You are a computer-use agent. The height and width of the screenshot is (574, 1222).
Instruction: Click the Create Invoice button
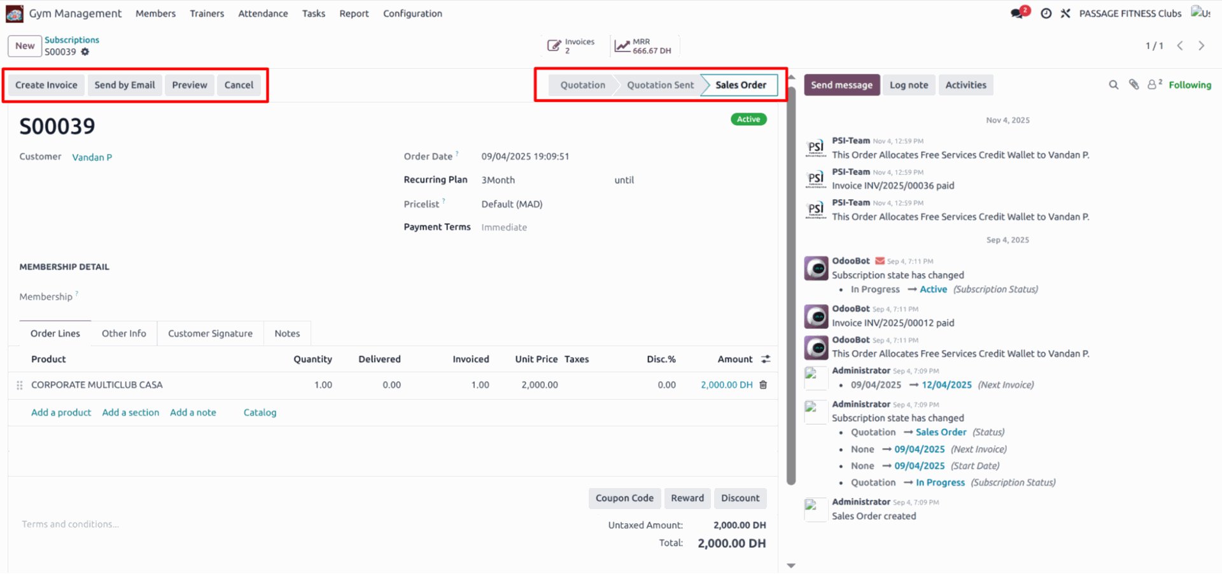click(46, 85)
